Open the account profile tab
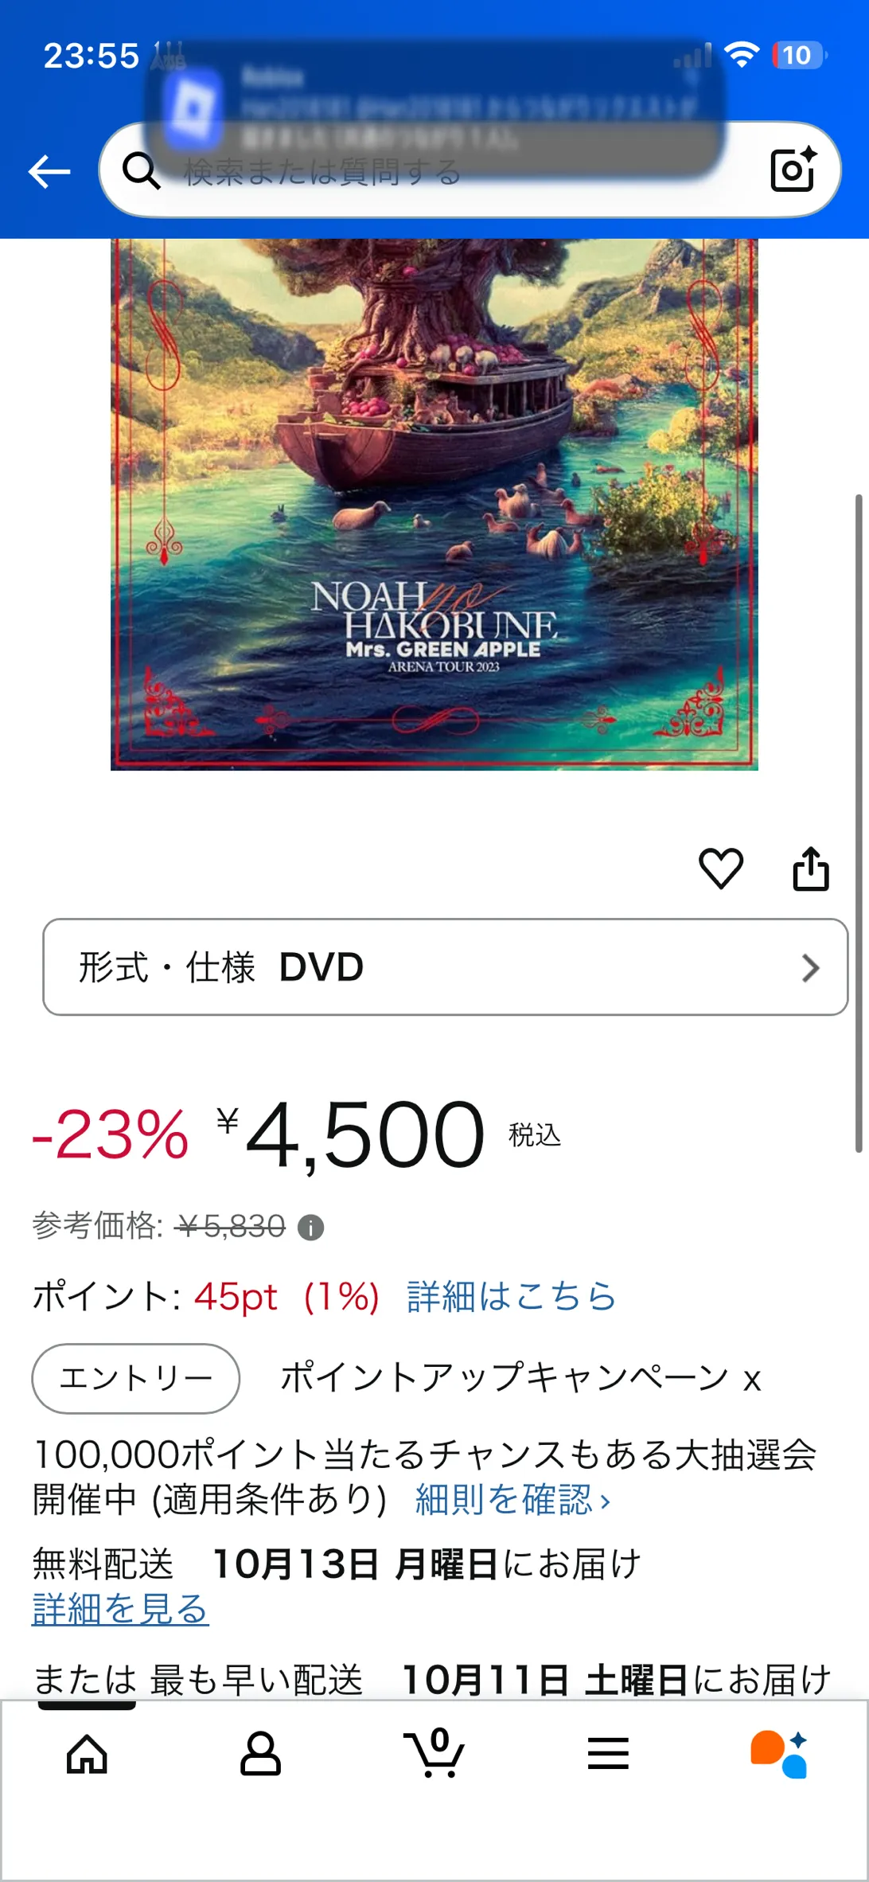Viewport: 869px width, 1882px height. 260,1754
